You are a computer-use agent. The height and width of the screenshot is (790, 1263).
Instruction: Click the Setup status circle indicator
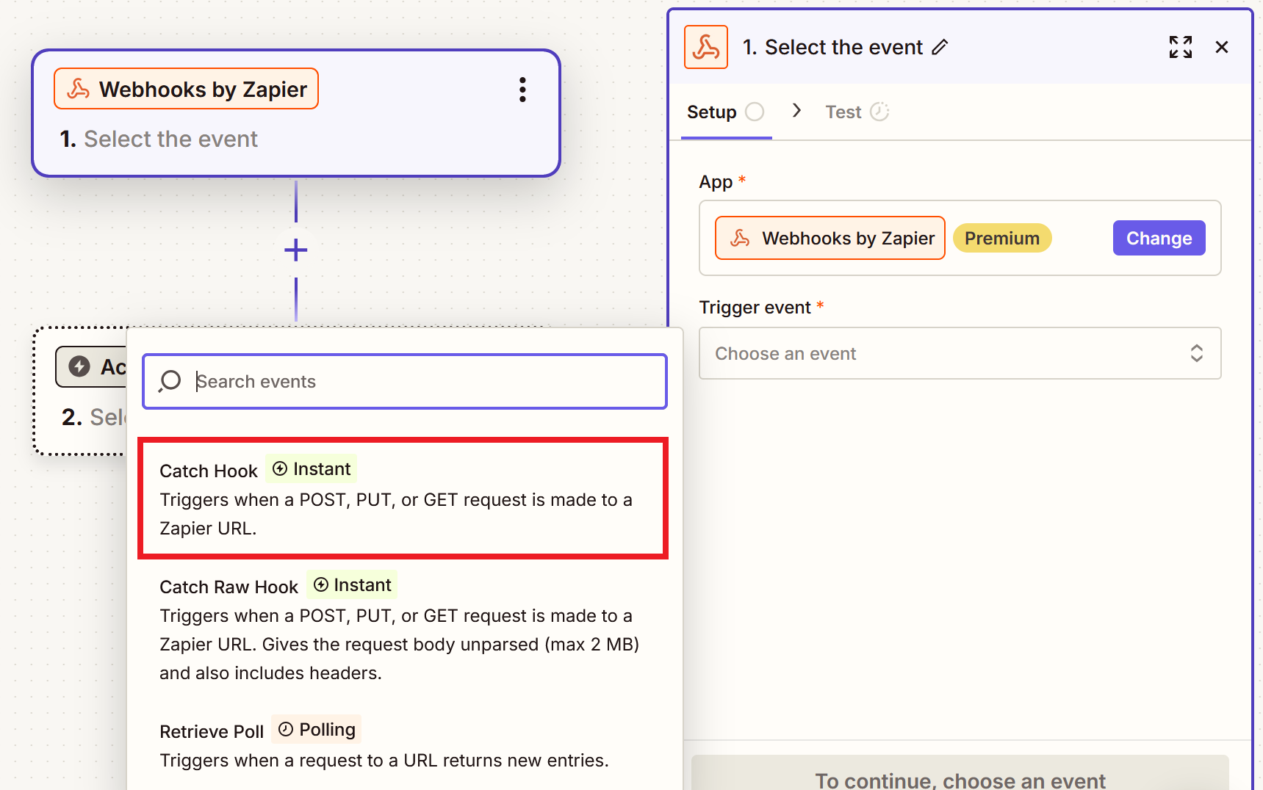(x=755, y=112)
